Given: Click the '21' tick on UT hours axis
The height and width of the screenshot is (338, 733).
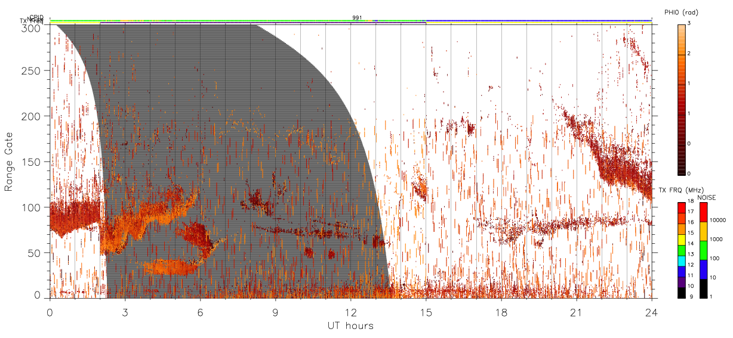Looking at the screenshot, I should pos(577,312).
